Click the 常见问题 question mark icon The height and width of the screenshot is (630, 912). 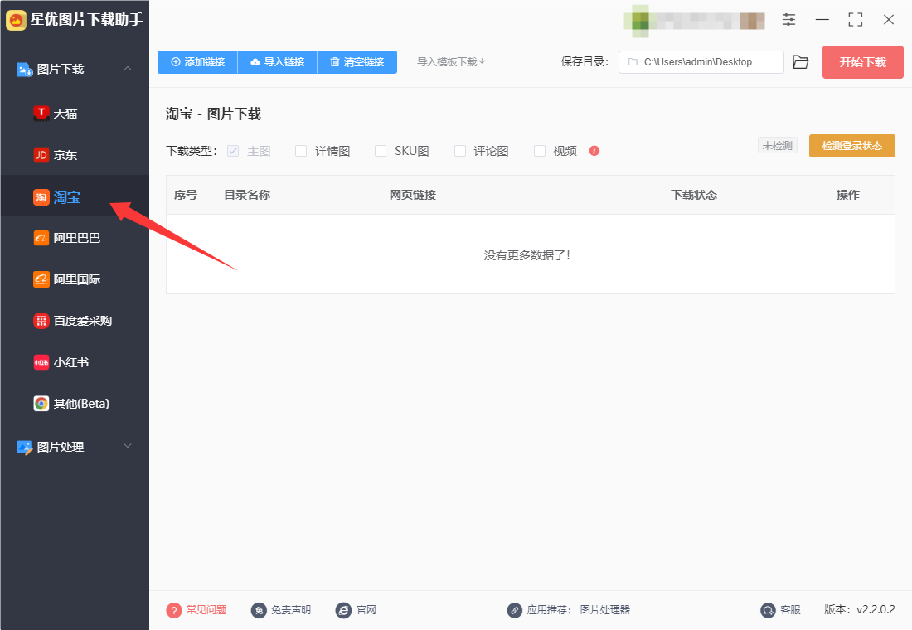point(174,610)
